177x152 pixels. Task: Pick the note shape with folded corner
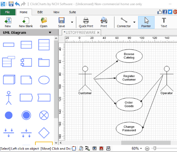pos(26,80)
